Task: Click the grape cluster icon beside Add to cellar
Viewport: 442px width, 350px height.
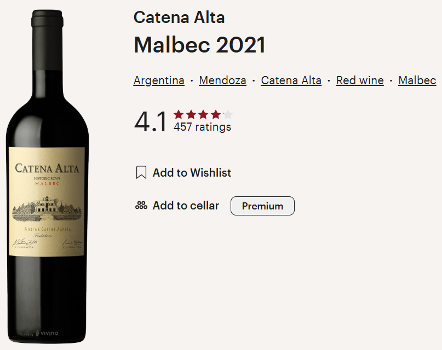Action: (x=141, y=206)
